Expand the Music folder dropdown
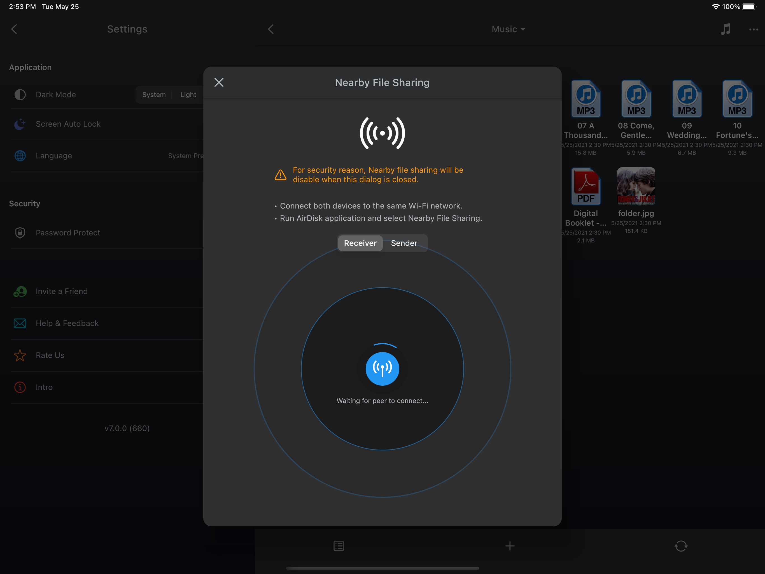 point(508,29)
